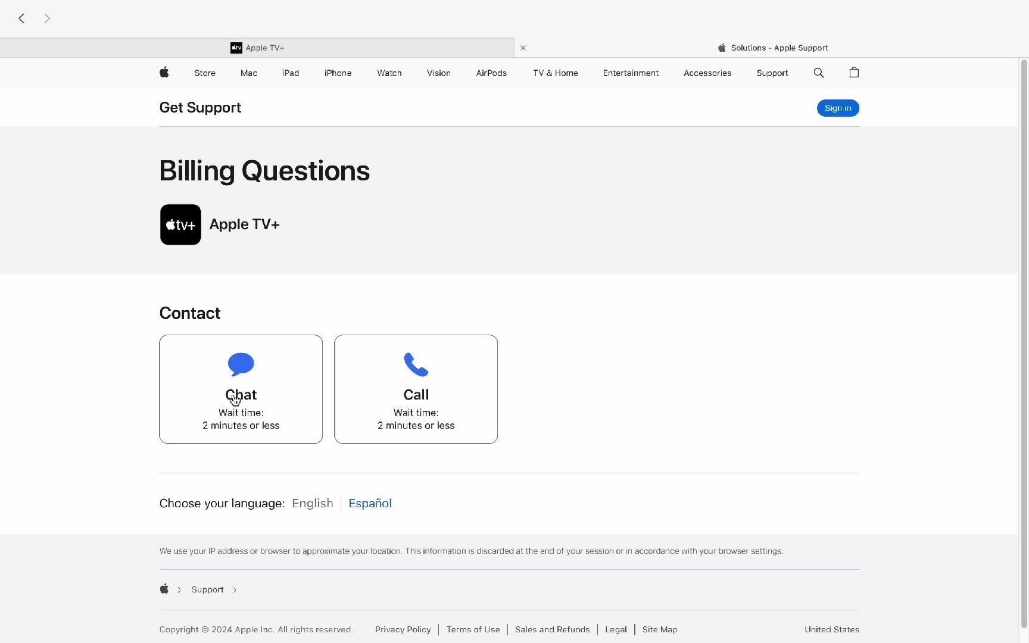Image resolution: width=1029 pixels, height=643 pixels.
Task: Open the iPhone menu
Action: tap(338, 73)
